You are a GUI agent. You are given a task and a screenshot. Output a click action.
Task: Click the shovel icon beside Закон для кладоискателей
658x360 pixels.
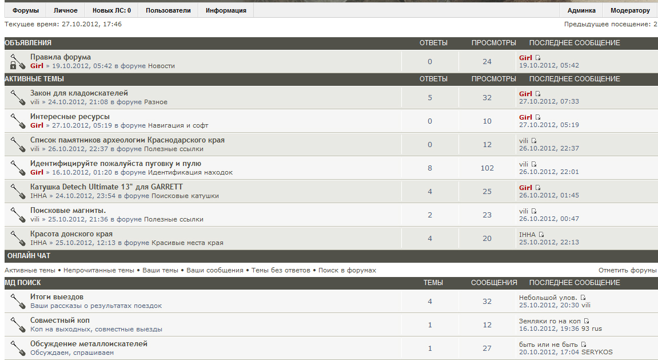tap(17, 97)
